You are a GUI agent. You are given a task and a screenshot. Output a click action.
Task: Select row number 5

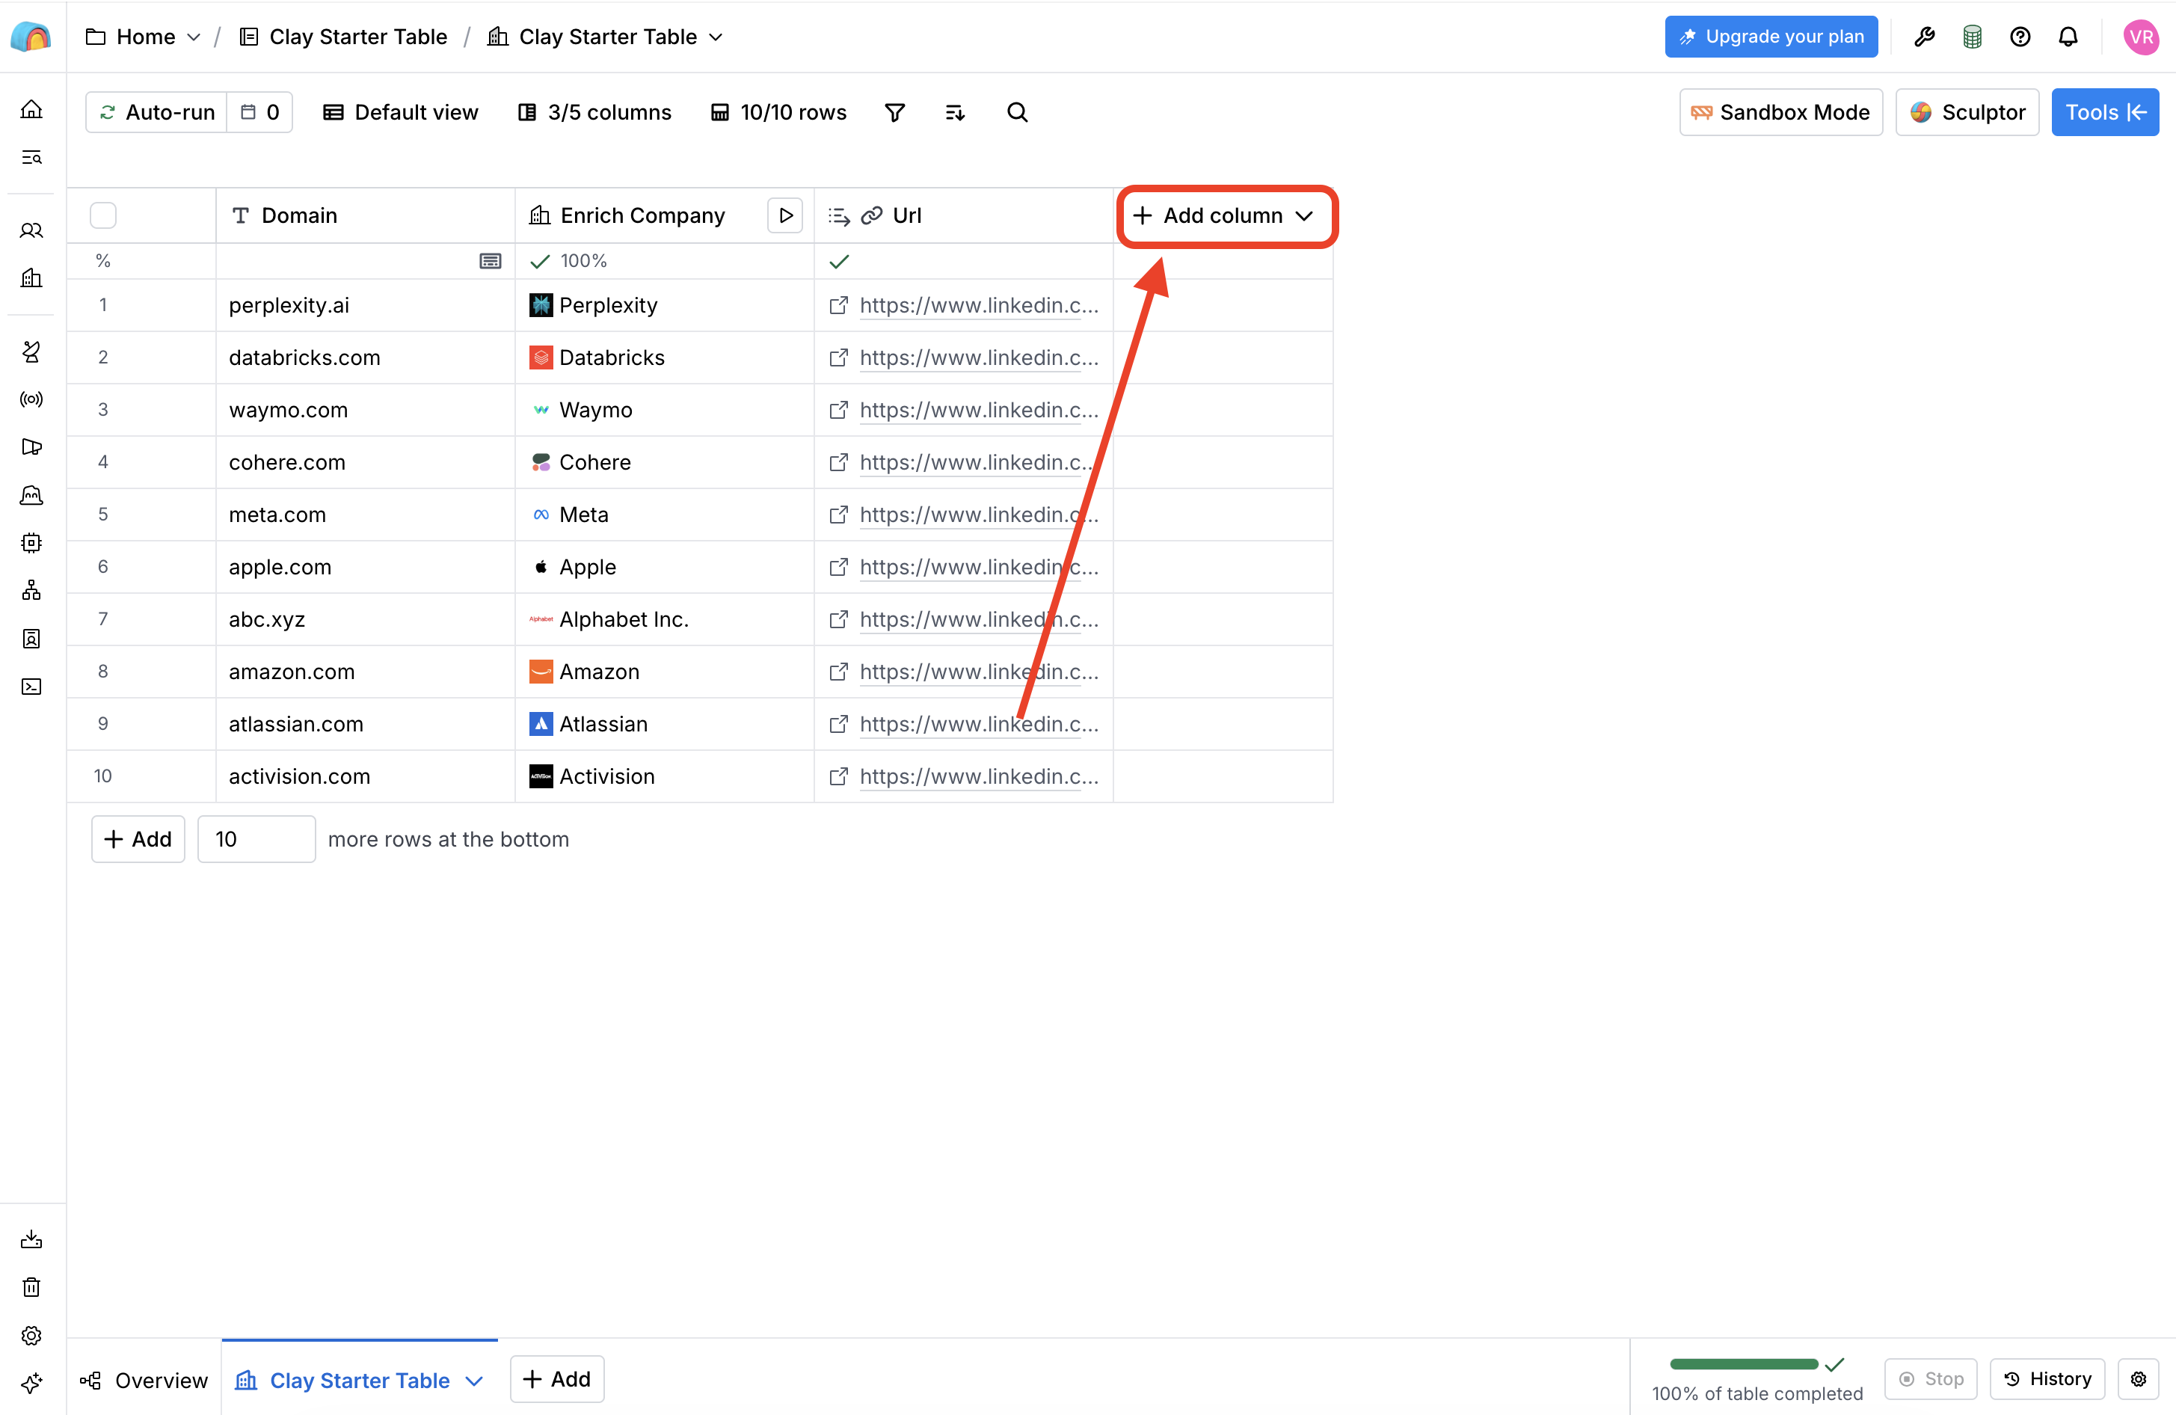(x=103, y=515)
